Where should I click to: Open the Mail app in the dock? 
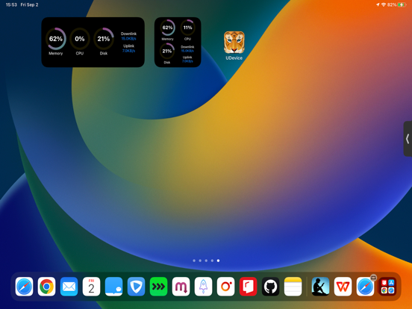click(x=69, y=287)
